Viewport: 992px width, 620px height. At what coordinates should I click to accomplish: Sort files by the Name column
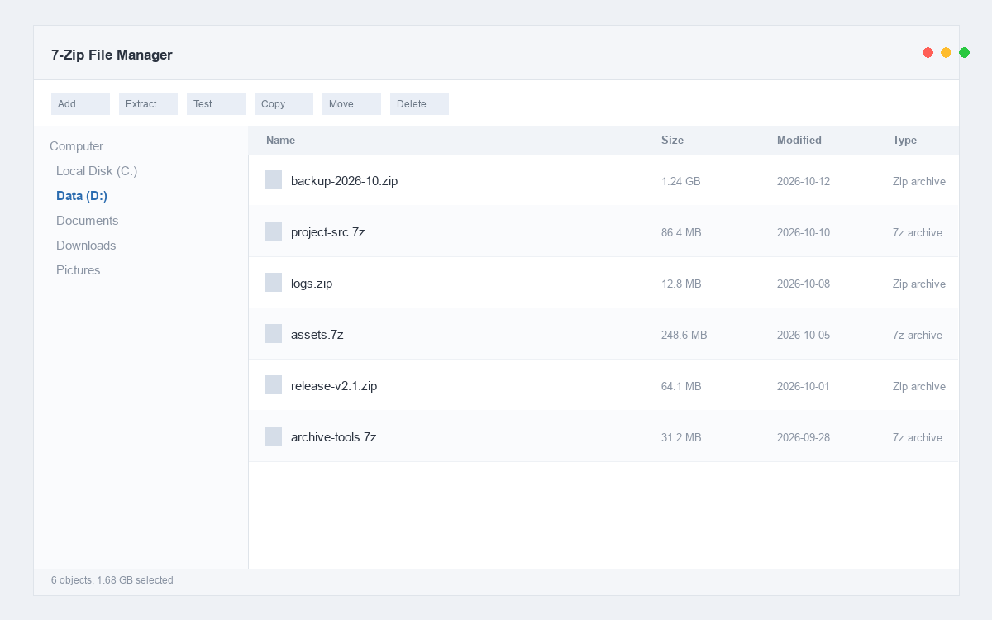coord(280,141)
